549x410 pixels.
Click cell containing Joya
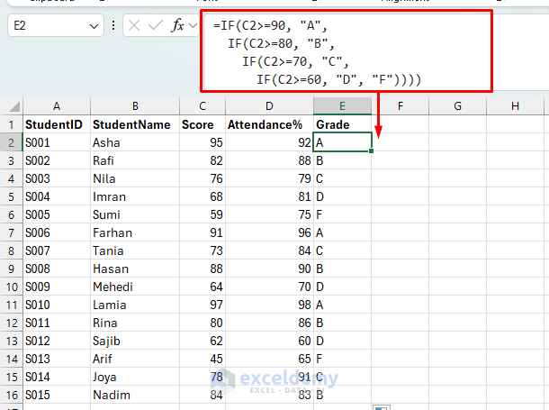point(135,377)
